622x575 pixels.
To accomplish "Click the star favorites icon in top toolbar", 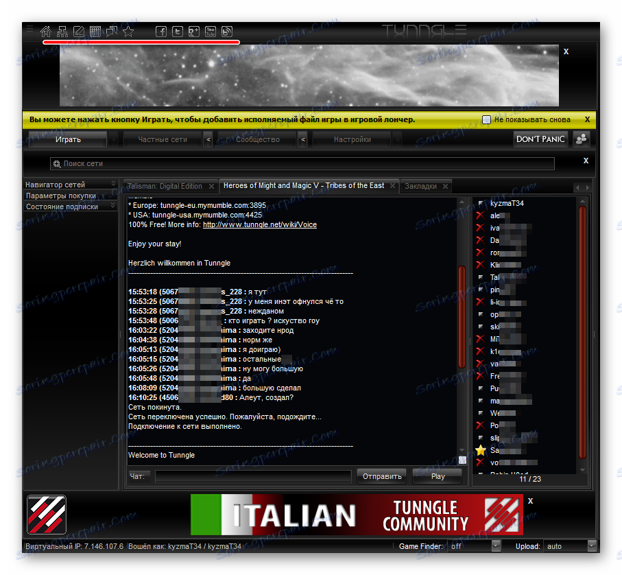I will click(x=128, y=31).
